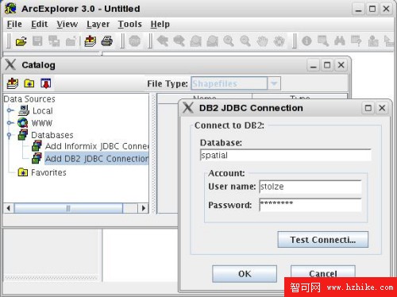The image size is (397, 297).
Task: Click the User name input field
Action: coord(310,187)
